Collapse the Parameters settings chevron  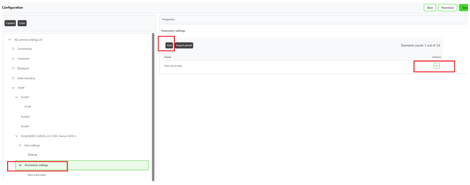click(x=20, y=165)
